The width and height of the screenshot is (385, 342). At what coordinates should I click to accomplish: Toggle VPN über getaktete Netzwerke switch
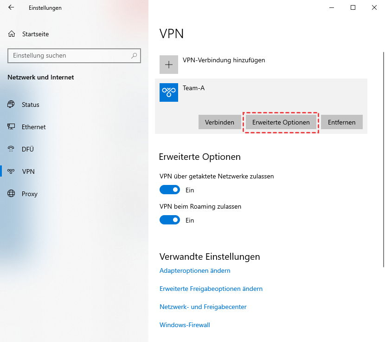(x=170, y=190)
